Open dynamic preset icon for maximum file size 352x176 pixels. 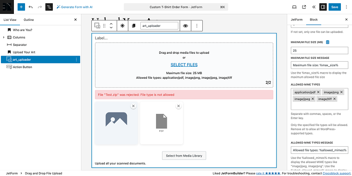(x=327, y=42)
